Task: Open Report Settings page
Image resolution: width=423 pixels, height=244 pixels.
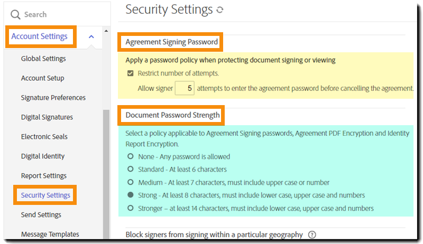Action: point(44,176)
